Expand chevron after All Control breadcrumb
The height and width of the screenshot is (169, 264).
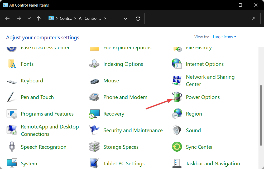pyautogui.click(x=105, y=18)
